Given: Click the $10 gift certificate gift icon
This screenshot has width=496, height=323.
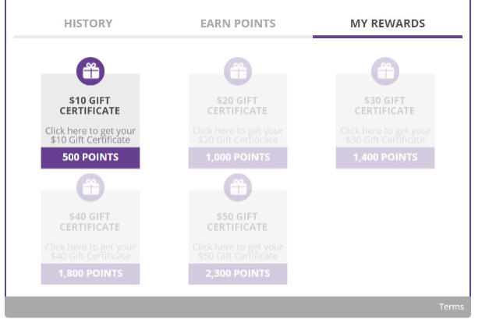Looking at the screenshot, I should click(90, 71).
